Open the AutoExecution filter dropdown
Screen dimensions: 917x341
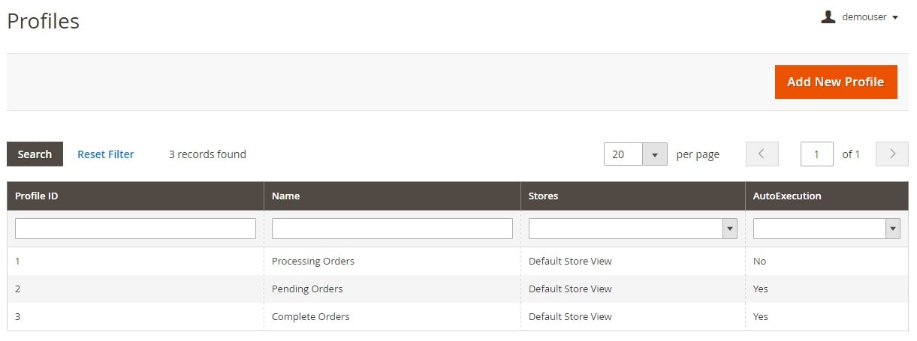point(826,229)
